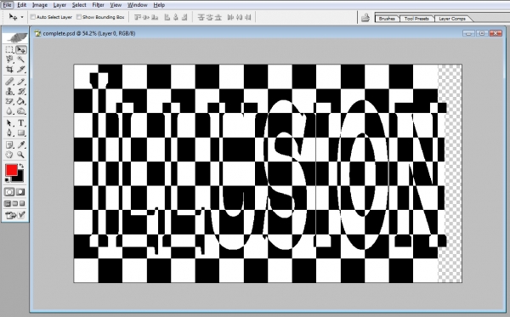510x317 pixels.
Task: Select the Eraser tool
Action: coord(9,101)
